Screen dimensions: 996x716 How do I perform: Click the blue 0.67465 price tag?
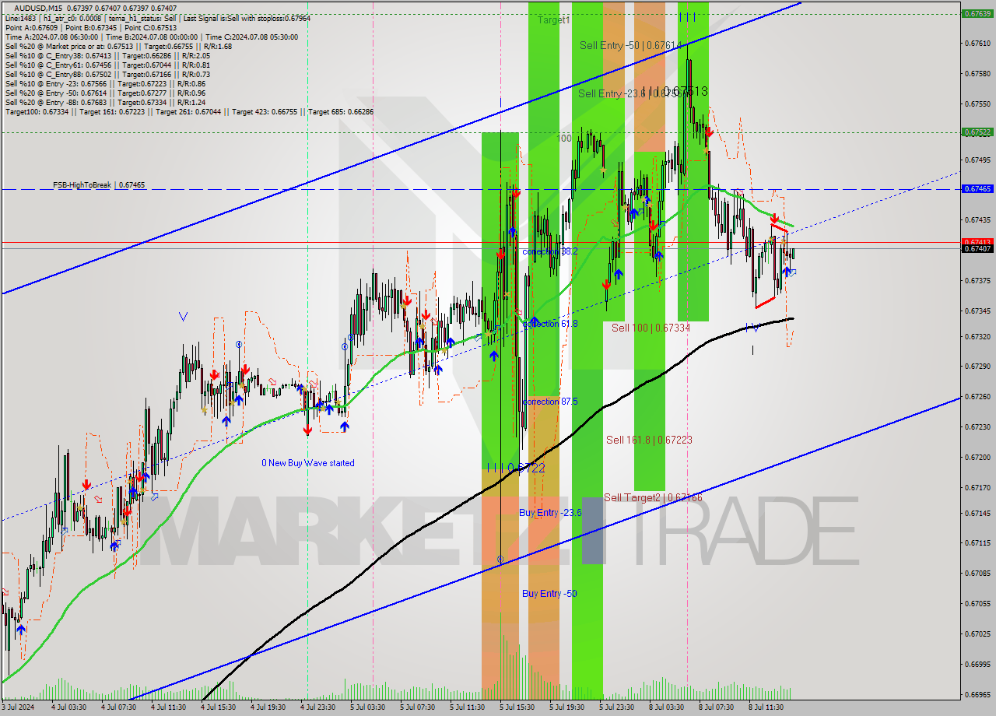point(977,189)
